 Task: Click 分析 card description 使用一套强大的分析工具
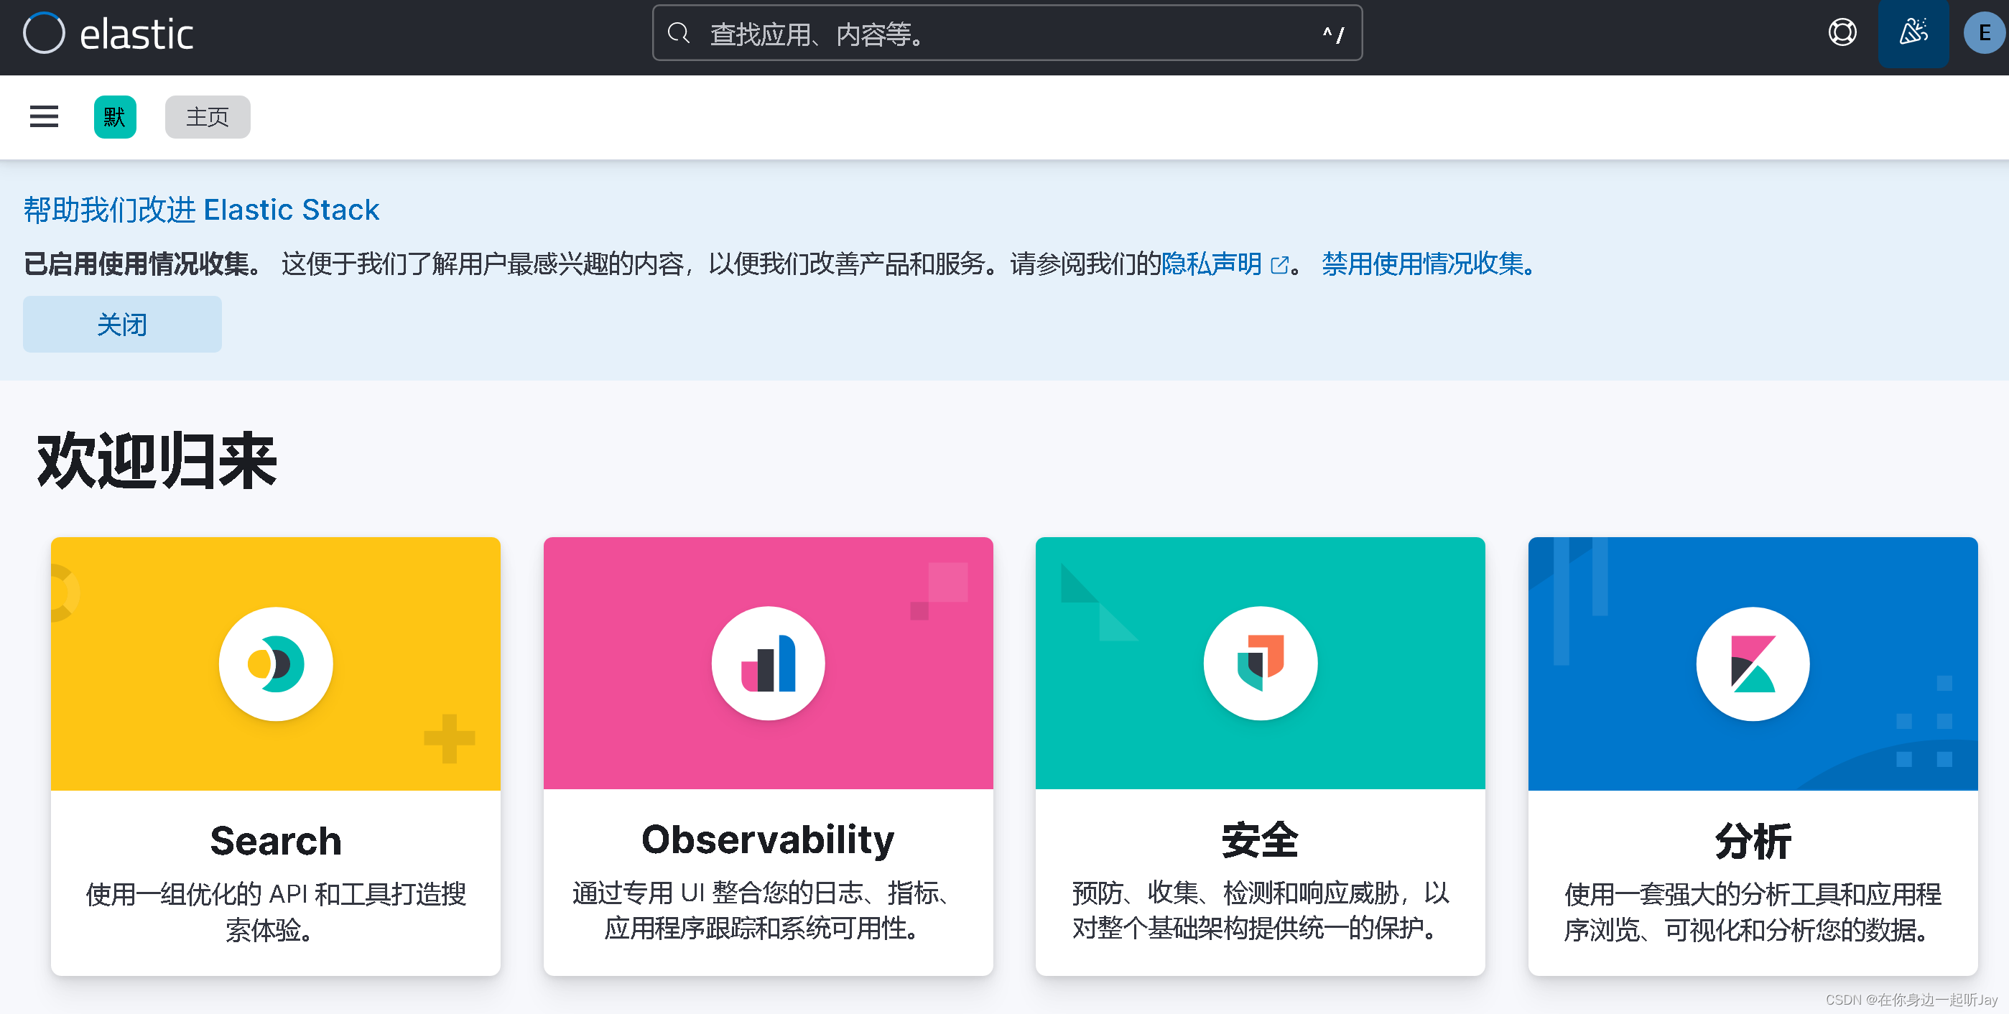coord(1753,912)
